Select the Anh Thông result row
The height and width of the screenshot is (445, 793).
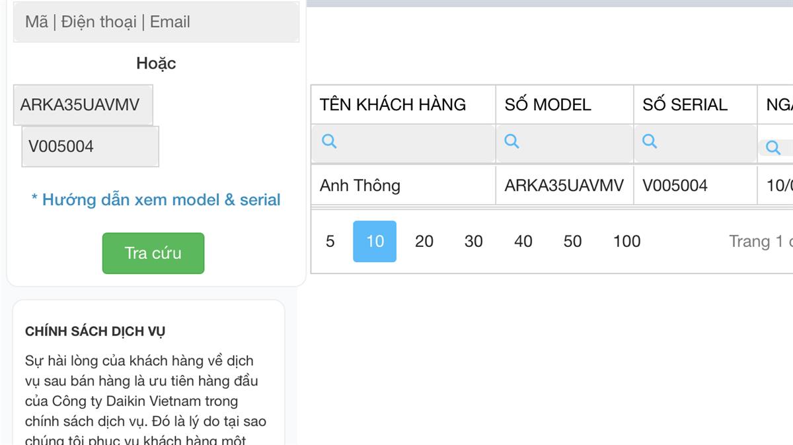point(360,186)
